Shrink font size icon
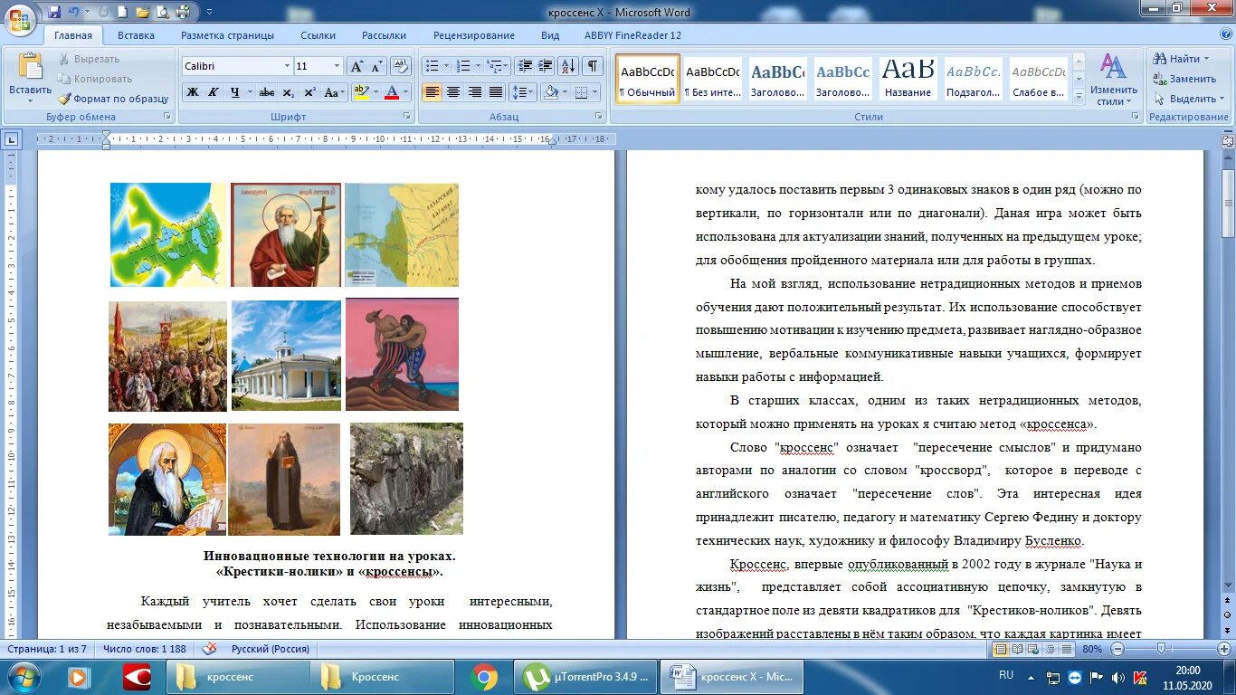This screenshot has width=1236, height=695. tap(376, 67)
